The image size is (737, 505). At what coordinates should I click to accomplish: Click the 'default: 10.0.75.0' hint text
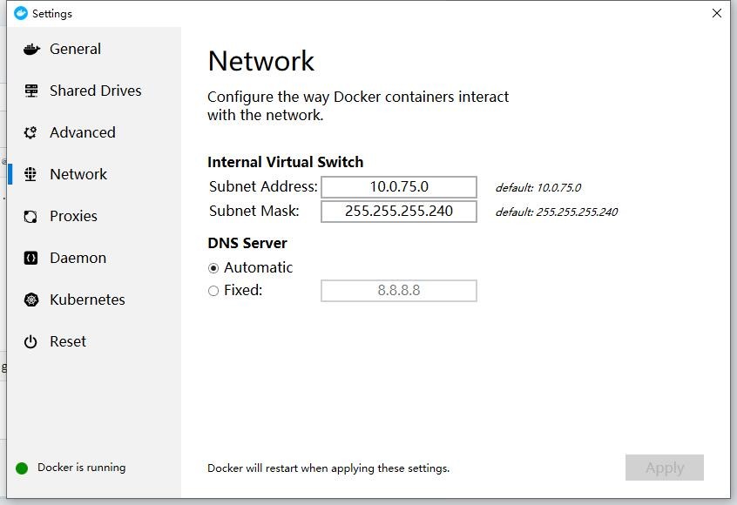538,188
